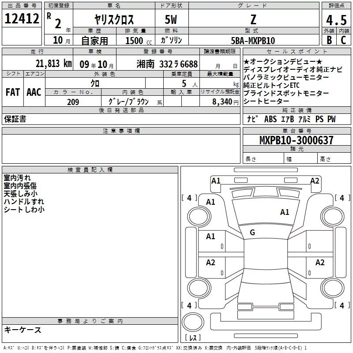Select the color number 209 cell
This screenshot has width=353, height=353.
[x=73, y=102]
